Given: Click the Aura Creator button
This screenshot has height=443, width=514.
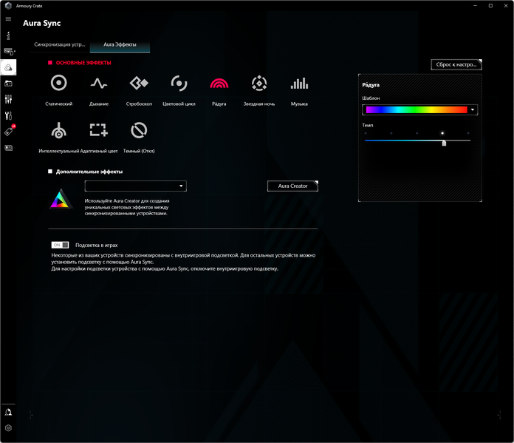Looking at the screenshot, I should [x=292, y=186].
